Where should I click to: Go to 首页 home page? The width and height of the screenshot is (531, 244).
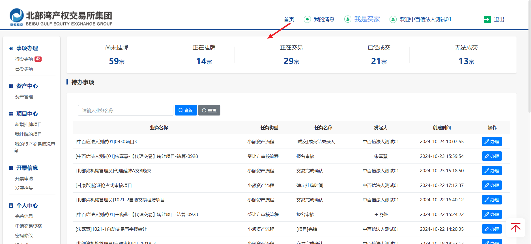click(289, 19)
